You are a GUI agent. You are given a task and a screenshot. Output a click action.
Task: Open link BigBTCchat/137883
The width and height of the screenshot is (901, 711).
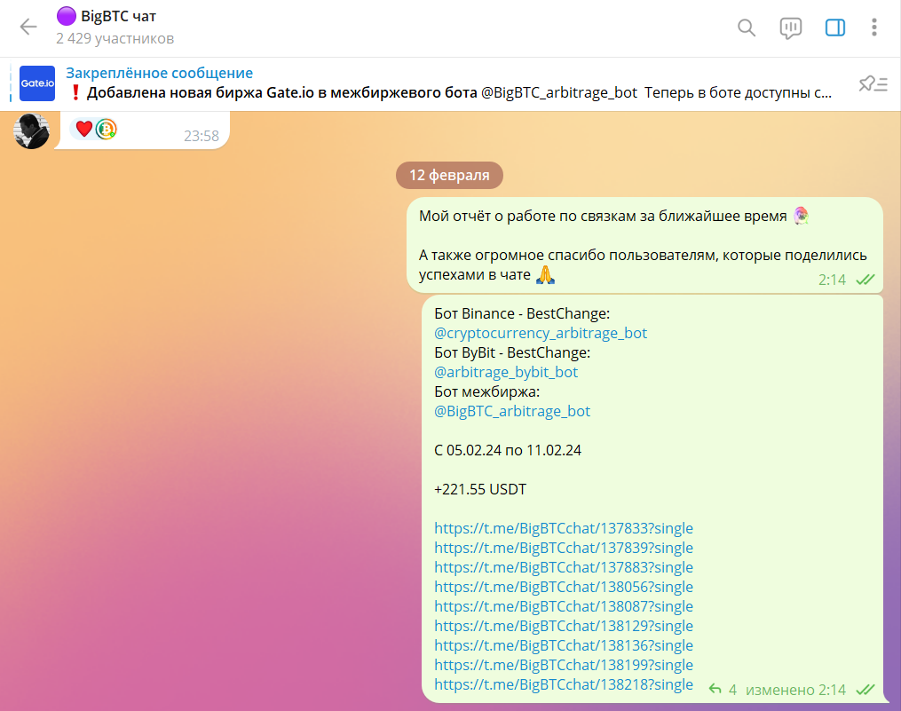(564, 567)
